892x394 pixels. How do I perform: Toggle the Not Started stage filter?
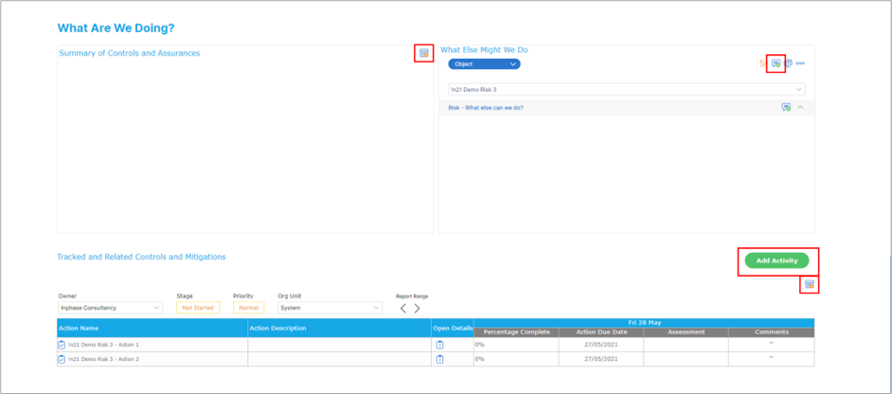point(197,308)
